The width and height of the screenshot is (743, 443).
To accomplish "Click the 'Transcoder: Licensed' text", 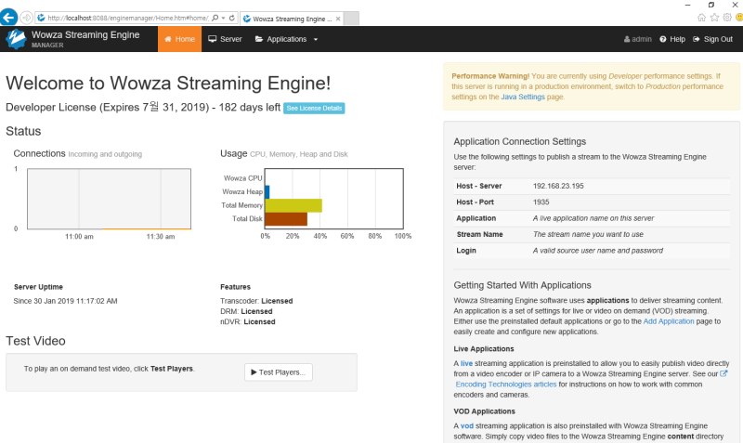I will (256, 301).
